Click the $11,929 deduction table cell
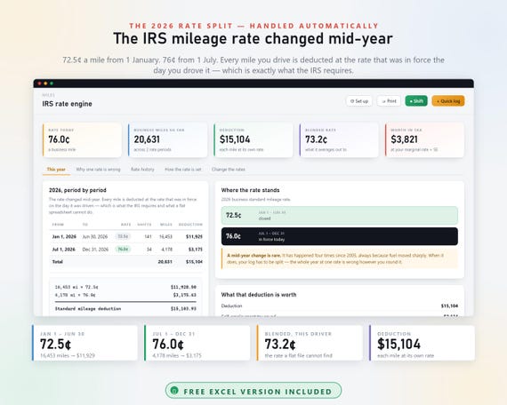The image size is (507, 405). point(194,237)
